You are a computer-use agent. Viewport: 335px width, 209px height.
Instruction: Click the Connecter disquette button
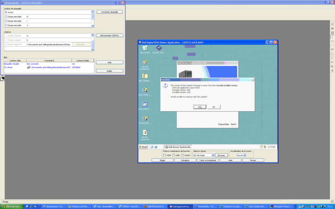point(109,12)
